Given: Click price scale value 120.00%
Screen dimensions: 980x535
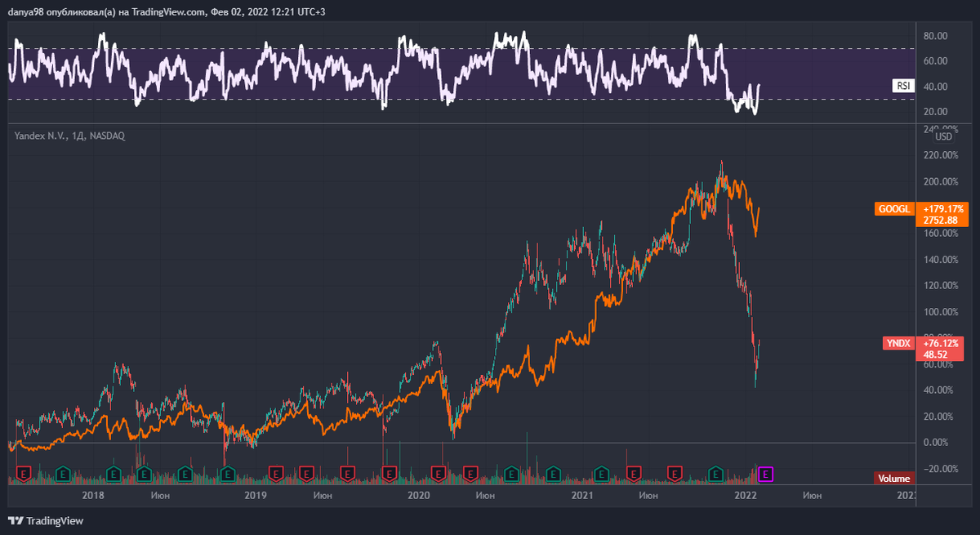Looking at the screenshot, I should pos(939,286).
